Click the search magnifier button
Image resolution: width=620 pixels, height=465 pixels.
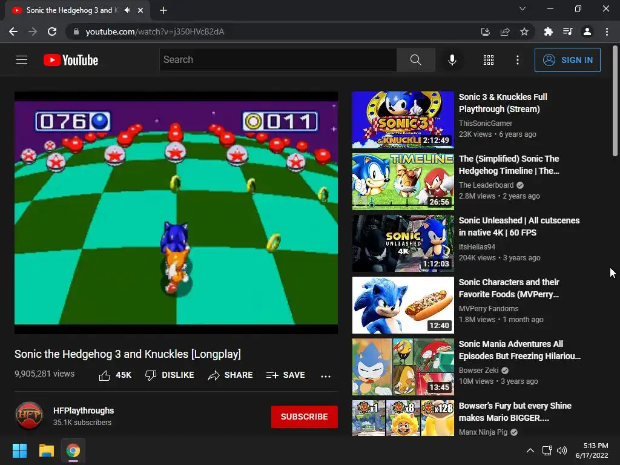[415, 60]
